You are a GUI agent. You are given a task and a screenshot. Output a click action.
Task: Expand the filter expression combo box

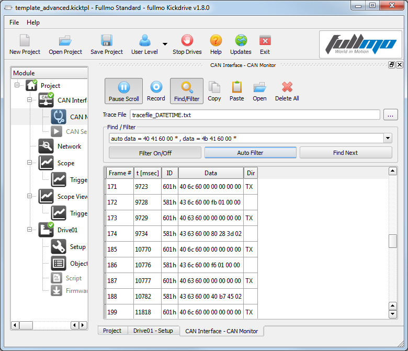point(388,138)
